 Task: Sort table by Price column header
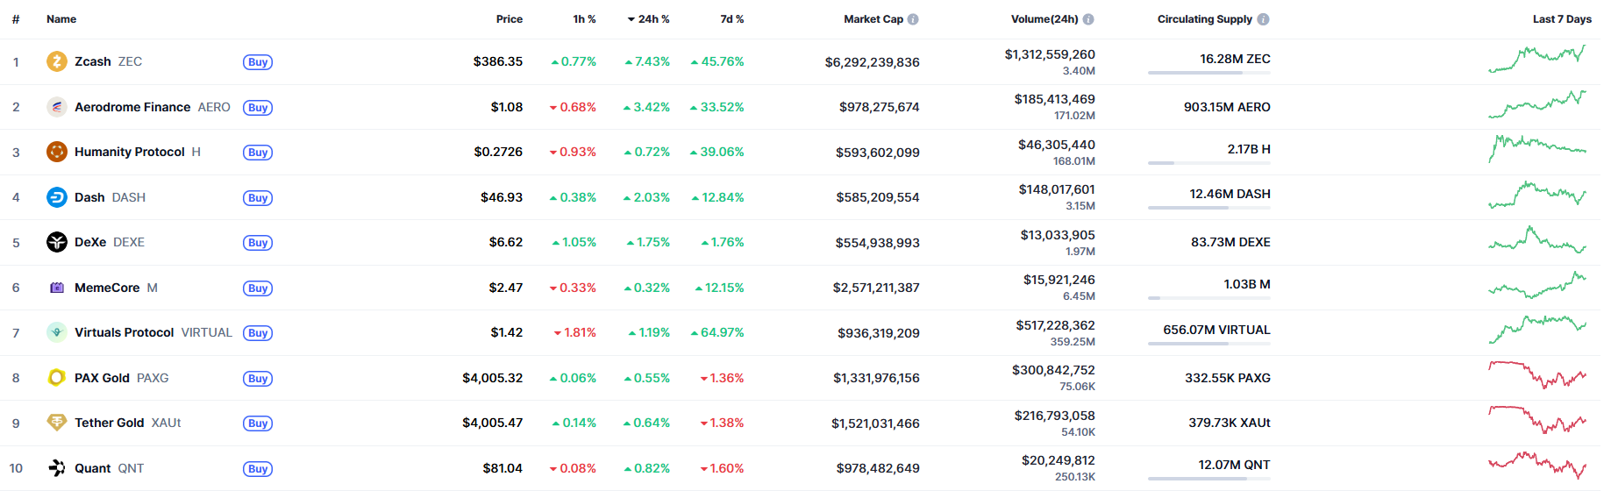pos(509,19)
